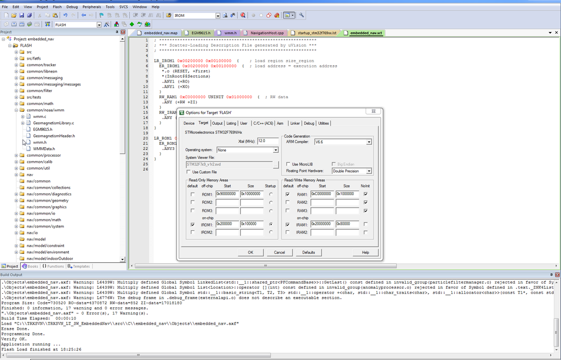Viewport: 561px width, 360px height.
Task: Click Rebuild all target files icon
Action: (21, 24)
